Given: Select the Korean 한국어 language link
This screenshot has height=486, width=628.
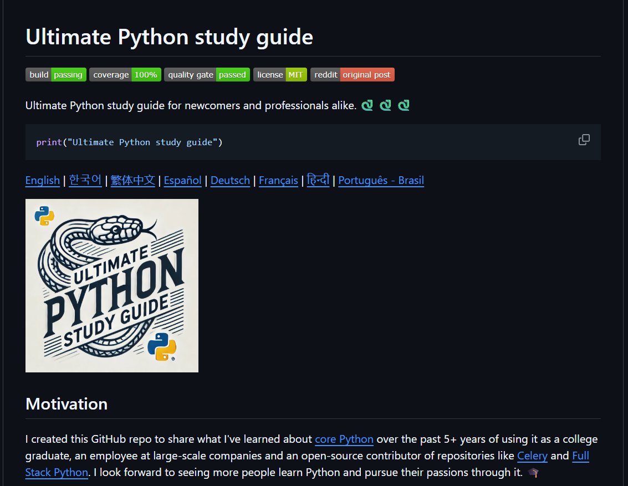Looking at the screenshot, I should (x=85, y=181).
